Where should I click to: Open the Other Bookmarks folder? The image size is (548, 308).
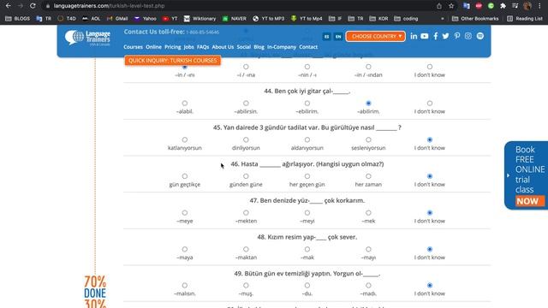(475, 19)
